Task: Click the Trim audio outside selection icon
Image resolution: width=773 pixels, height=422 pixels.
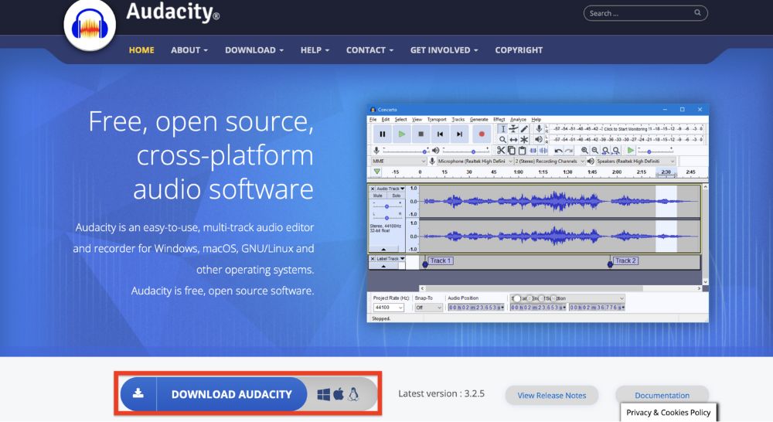Action: [533, 151]
